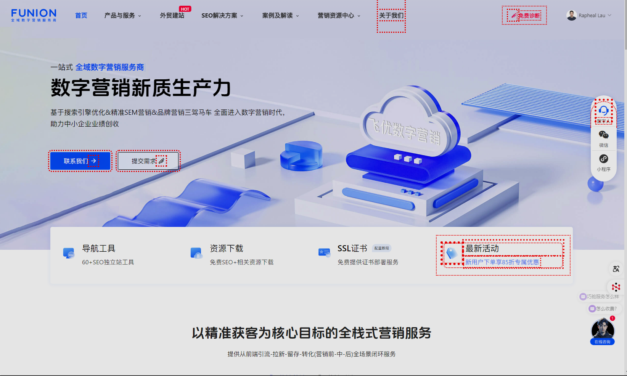Viewport: 627px width, 376px height.
Task: Click the FUNION logo
Action: pyautogui.click(x=34, y=15)
